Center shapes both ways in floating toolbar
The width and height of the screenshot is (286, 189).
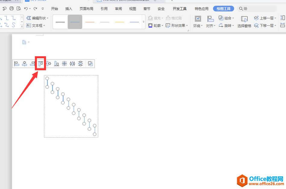coord(64,64)
